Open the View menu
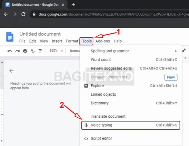The height and width of the screenshot is (146, 189). coord(44,41)
